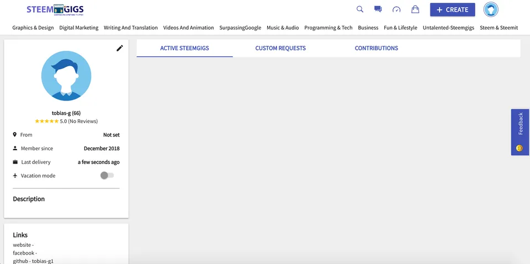The height and width of the screenshot is (264, 530).
Task: Click the person icon beside Member since
Action: (x=15, y=149)
